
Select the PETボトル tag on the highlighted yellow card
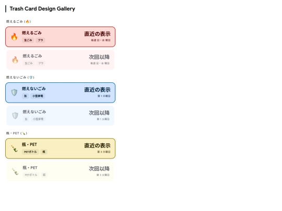tap(30, 152)
